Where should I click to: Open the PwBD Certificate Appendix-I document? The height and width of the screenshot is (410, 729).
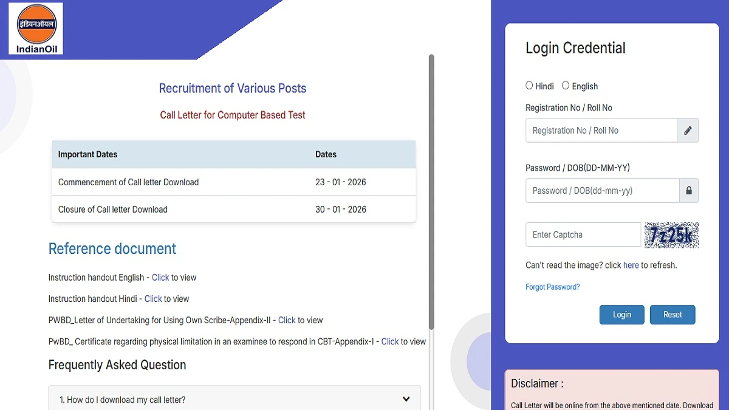tap(389, 341)
